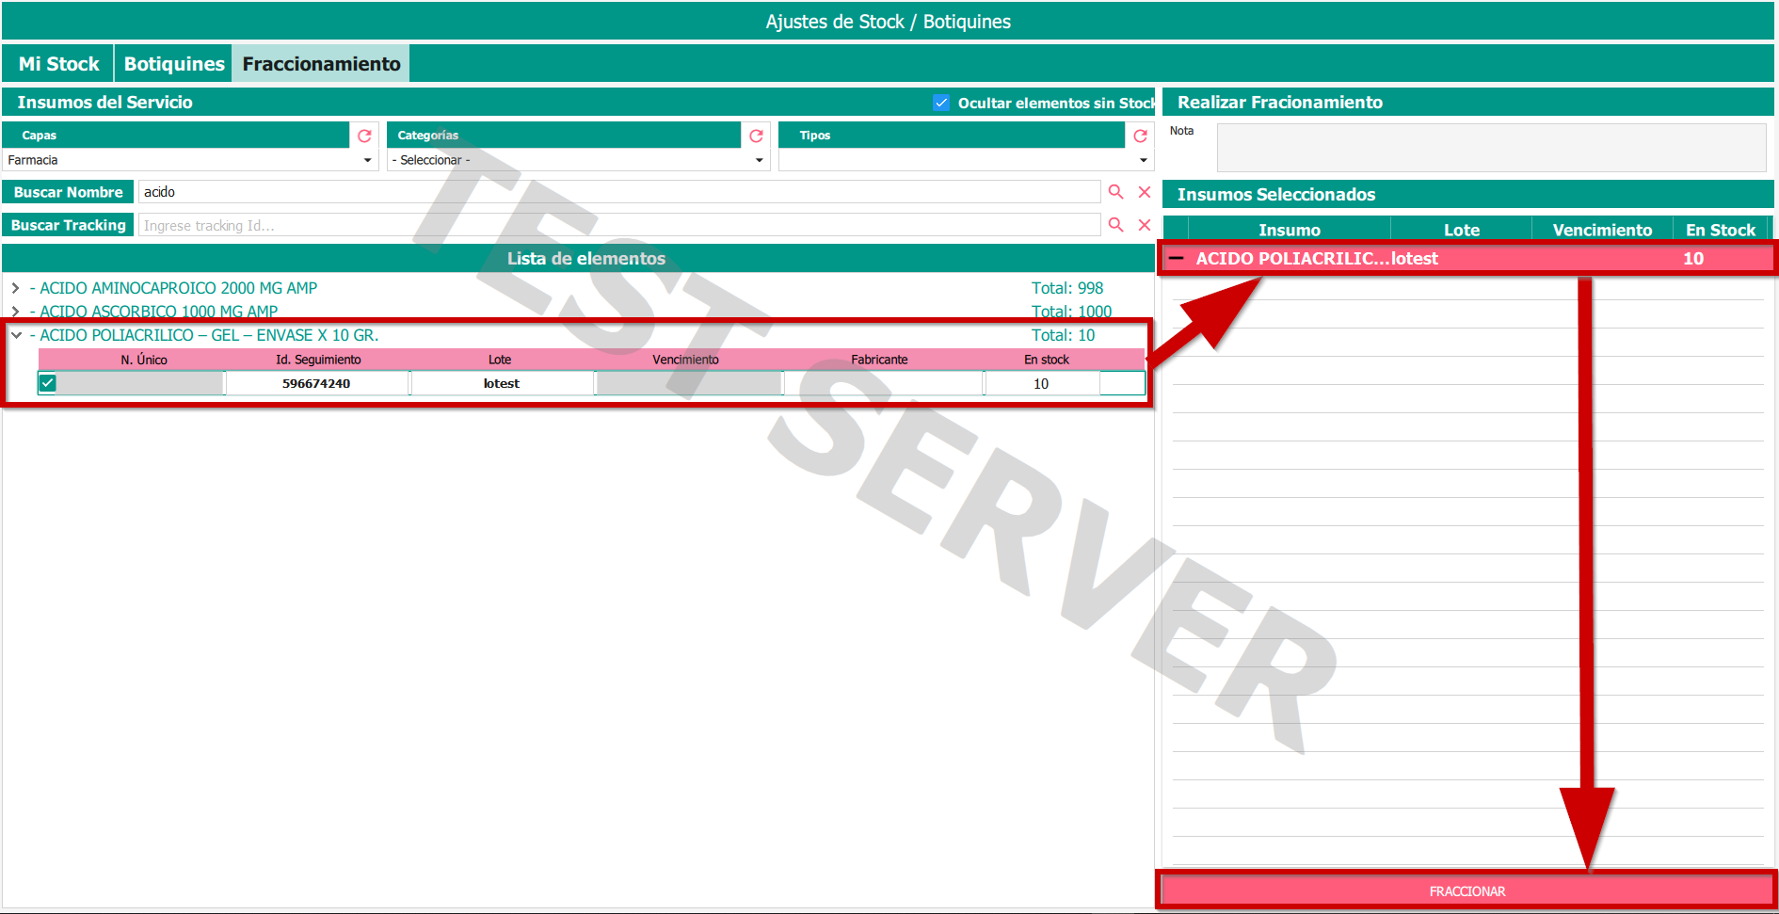This screenshot has height=914, width=1779.
Task: Click the N. Único column header
Action: [x=144, y=360]
